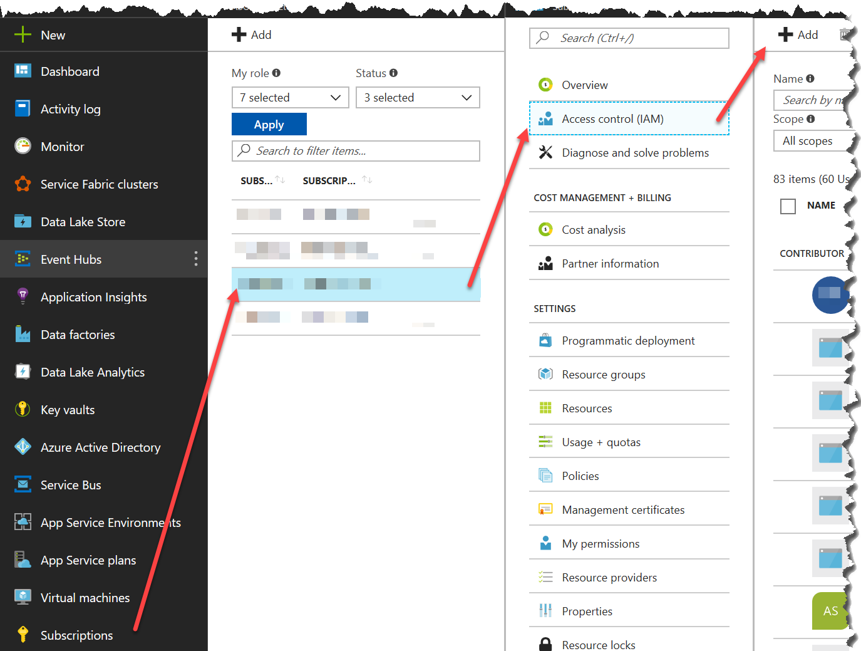Click the Resource locks padlock icon
The height and width of the screenshot is (651, 861).
coord(545,644)
